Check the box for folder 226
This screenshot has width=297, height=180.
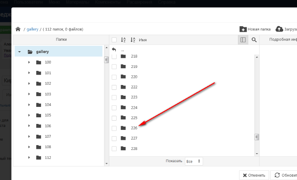tap(114, 128)
